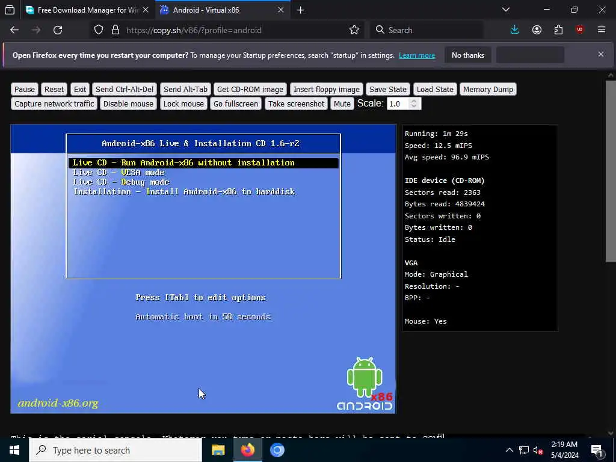Screen dimensions: 616x462
Task: Open the Firefox View icon in tab bar
Action: tap(10, 10)
